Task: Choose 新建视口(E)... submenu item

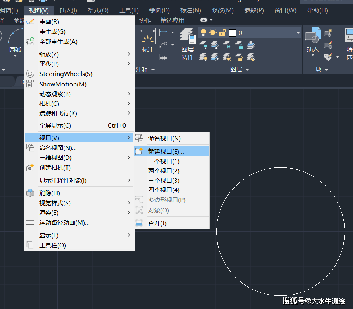Action: coord(171,152)
